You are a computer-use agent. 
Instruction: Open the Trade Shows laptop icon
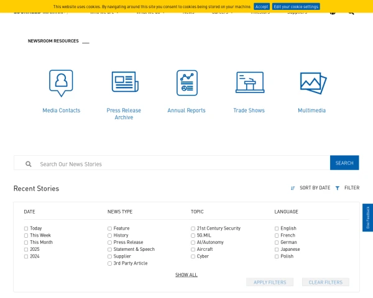(249, 82)
